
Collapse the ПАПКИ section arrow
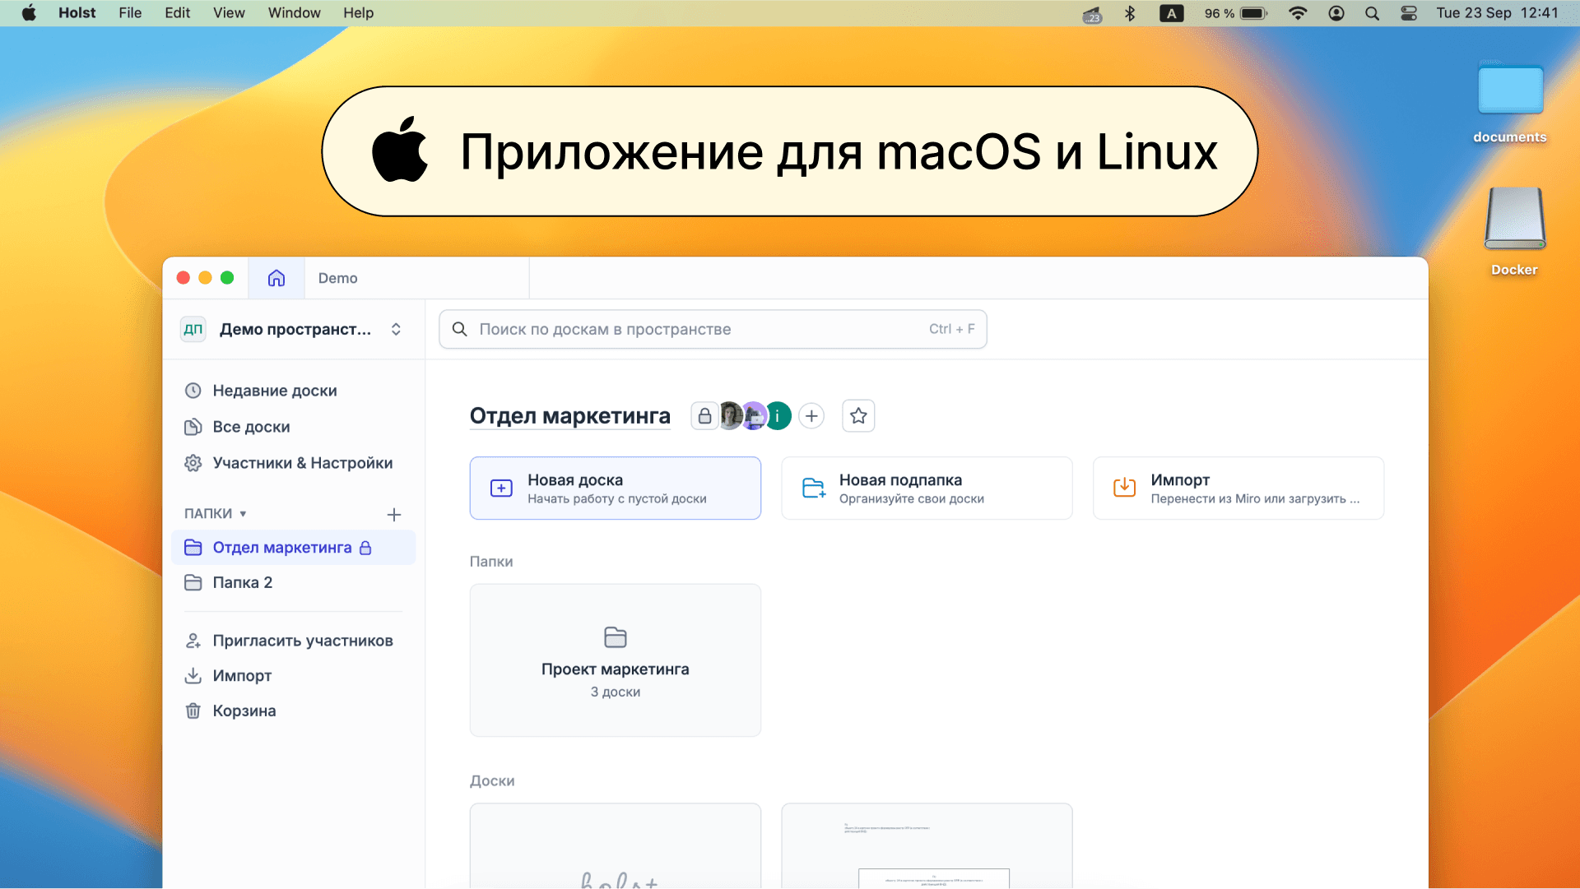point(243,514)
